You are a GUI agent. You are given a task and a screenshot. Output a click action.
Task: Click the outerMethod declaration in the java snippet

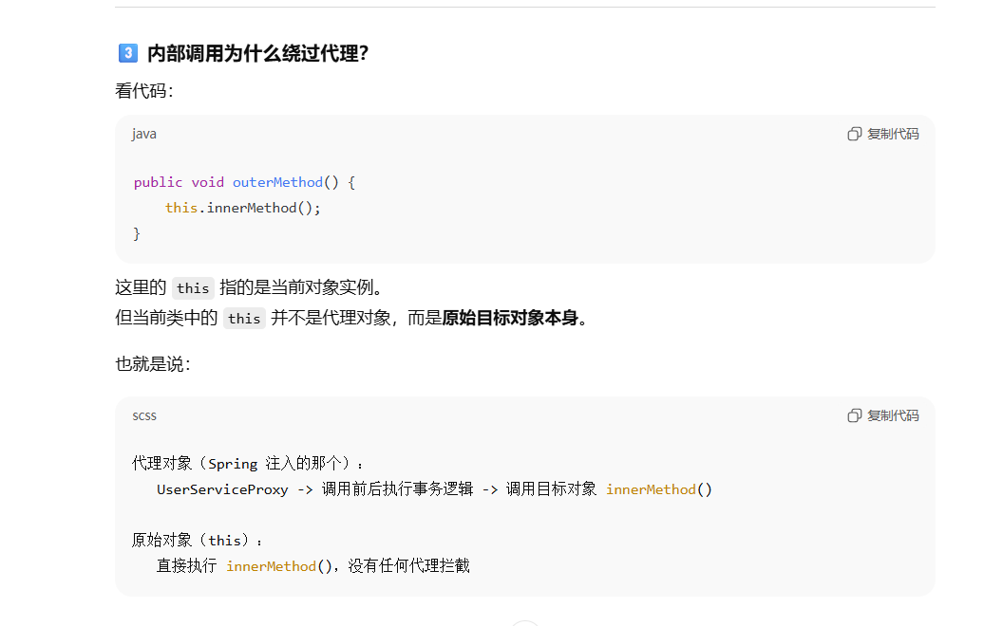tap(277, 181)
